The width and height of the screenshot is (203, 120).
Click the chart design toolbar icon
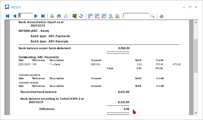(75, 16)
